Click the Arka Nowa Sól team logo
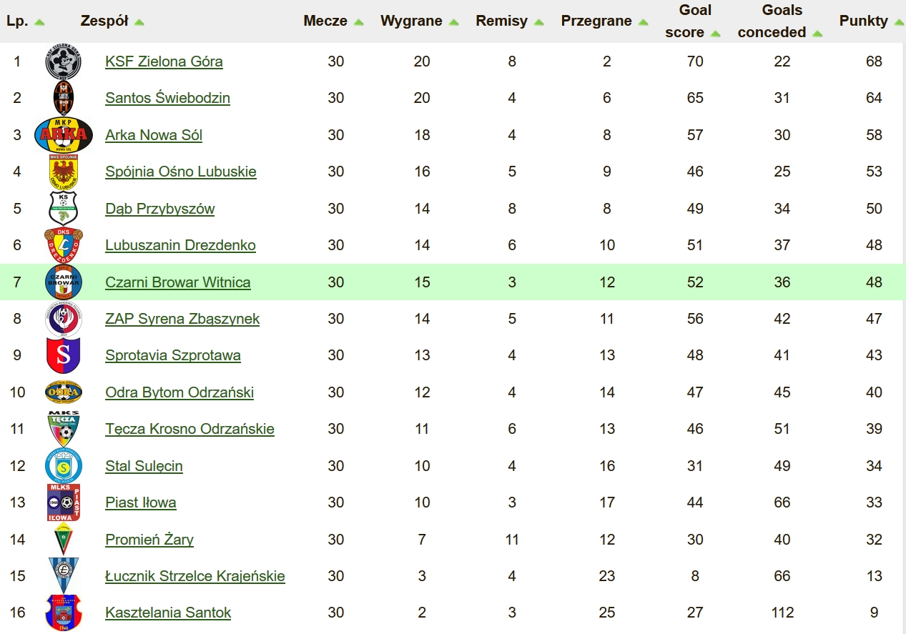The height and width of the screenshot is (634, 906). pos(64,135)
